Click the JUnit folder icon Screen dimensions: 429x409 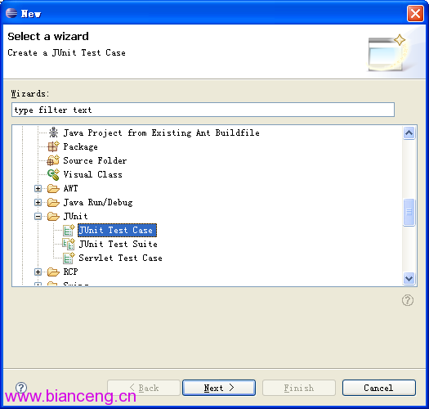(53, 217)
